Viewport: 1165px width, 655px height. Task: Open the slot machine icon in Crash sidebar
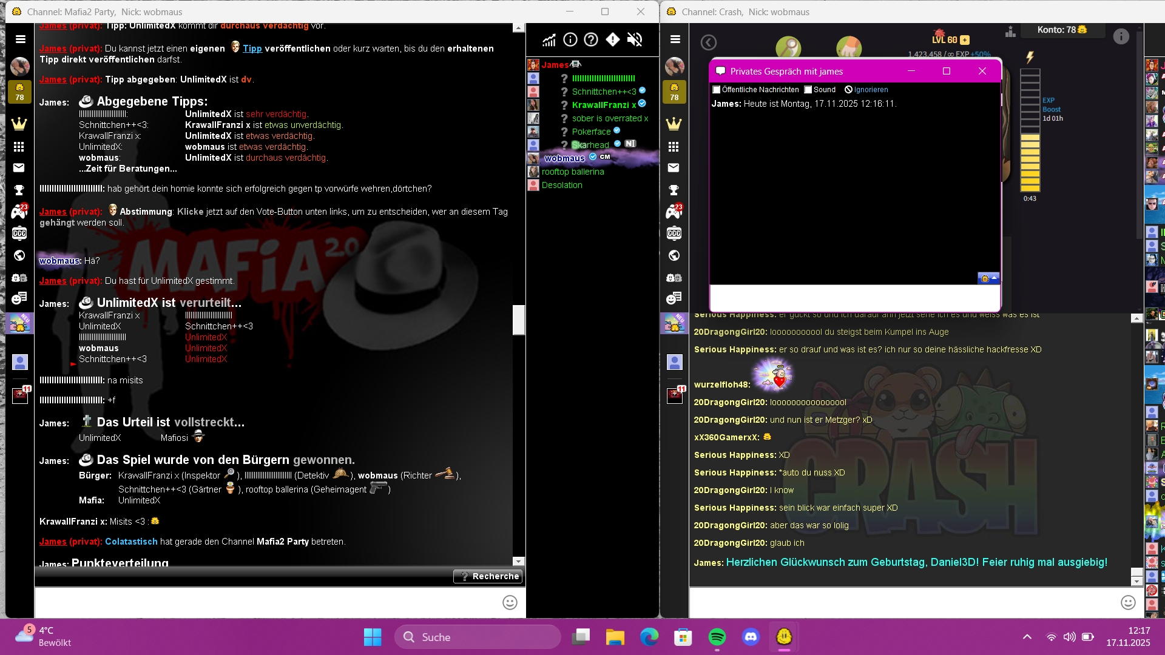coord(674,233)
